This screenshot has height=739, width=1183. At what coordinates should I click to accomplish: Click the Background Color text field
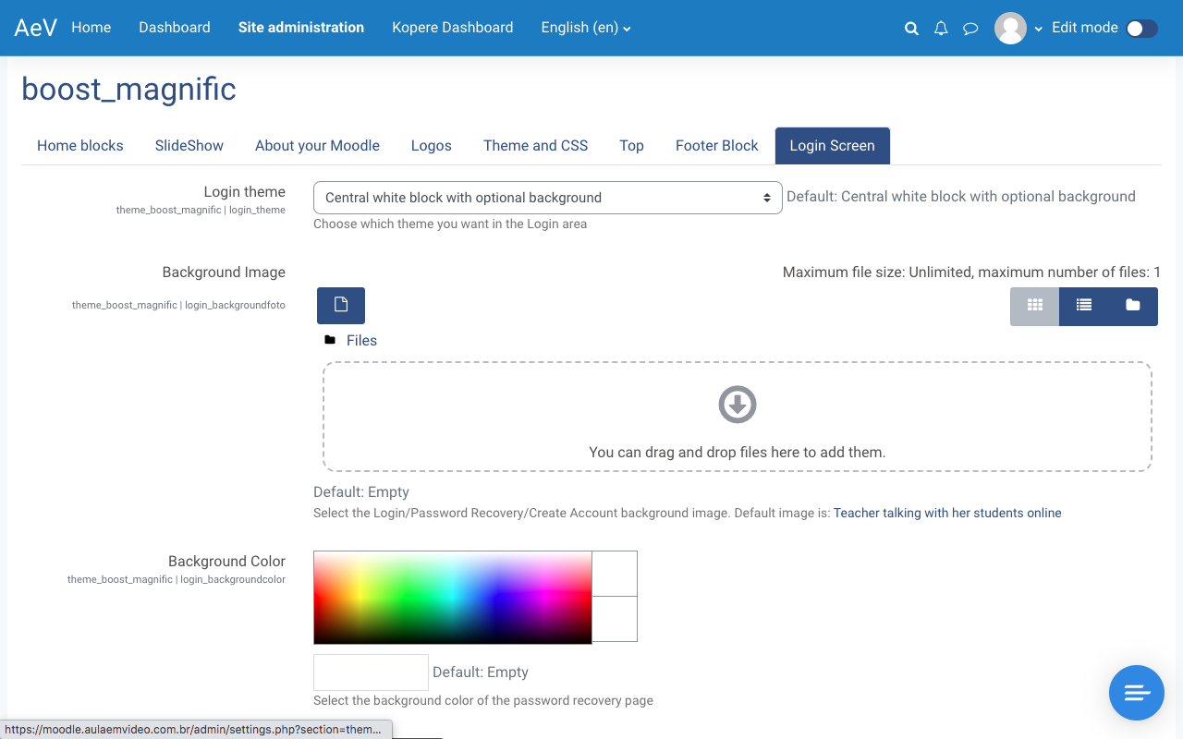371,672
